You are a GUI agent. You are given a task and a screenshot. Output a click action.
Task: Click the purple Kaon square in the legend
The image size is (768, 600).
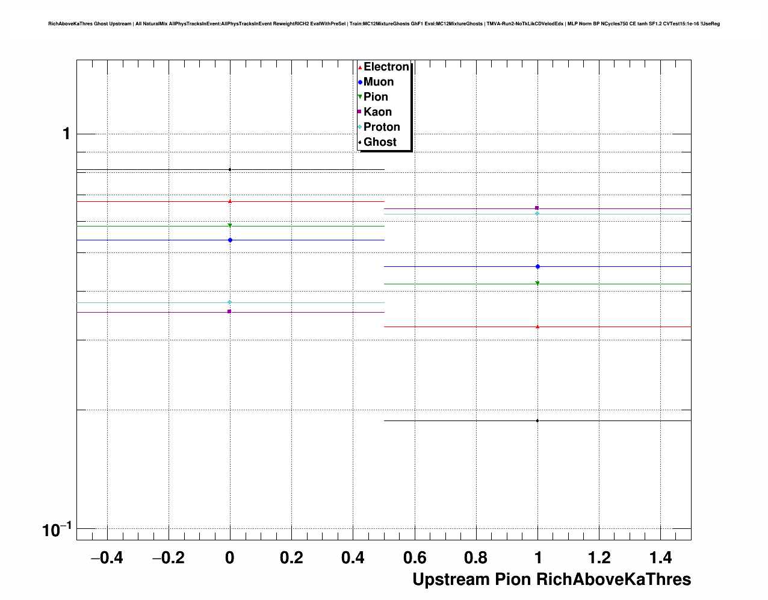360,112
